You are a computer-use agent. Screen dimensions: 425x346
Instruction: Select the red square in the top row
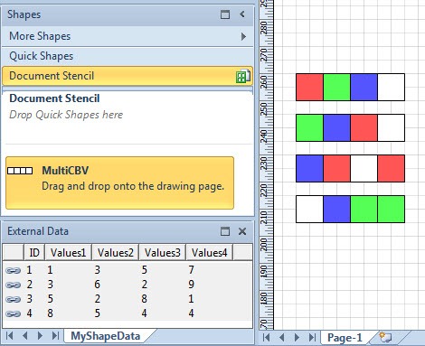pyautogui.click(x=309, y=87)
